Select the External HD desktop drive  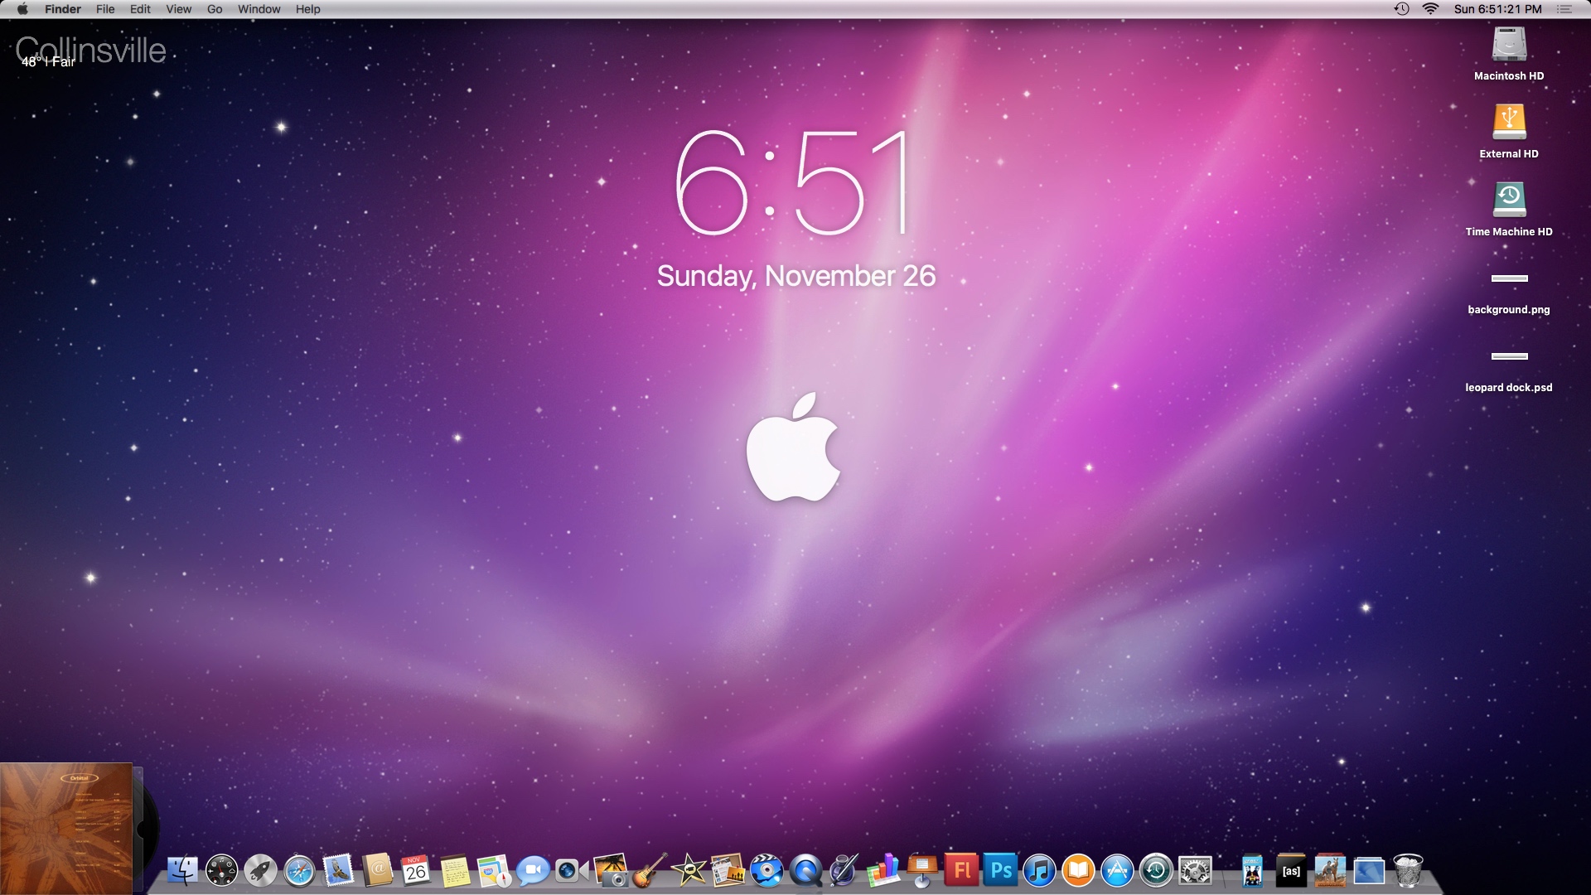[1509, 132]
